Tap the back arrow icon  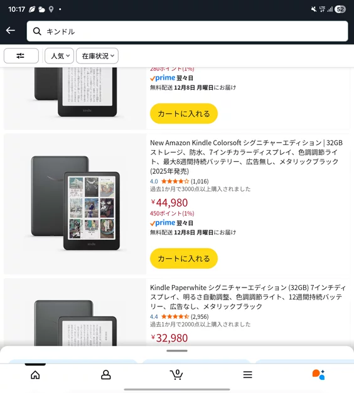(11, 31)
